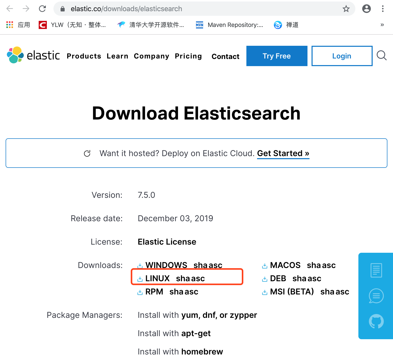Click the Linux download icon

point(140,279)
